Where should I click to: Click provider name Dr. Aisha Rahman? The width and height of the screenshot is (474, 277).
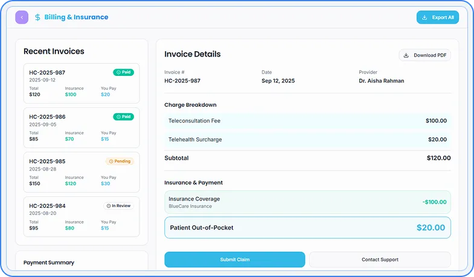(382, 81)
